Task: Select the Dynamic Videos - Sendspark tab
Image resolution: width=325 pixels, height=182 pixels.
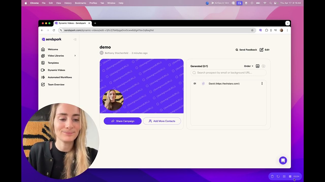Action: coord(72,23)
